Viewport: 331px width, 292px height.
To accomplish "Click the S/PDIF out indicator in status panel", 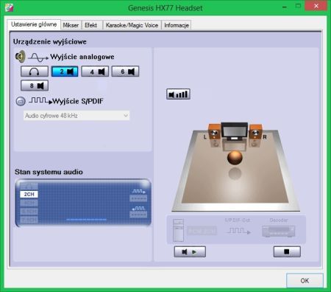I will click(138, 195).
